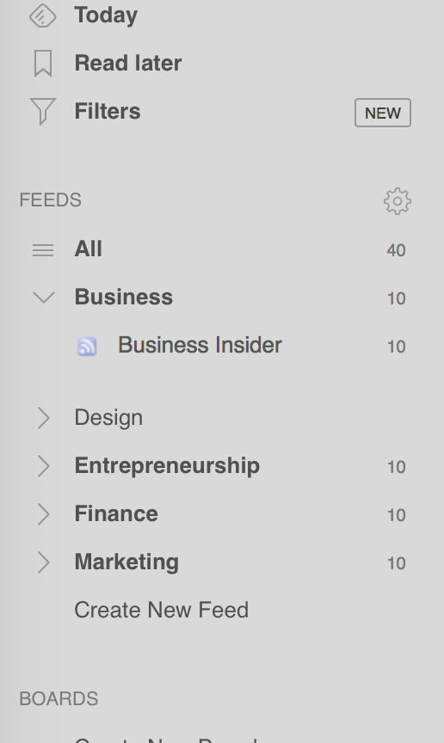Click the All feeds hamburger icon
The width and height of the screenshot is (444, 743).
coord(43,249)
